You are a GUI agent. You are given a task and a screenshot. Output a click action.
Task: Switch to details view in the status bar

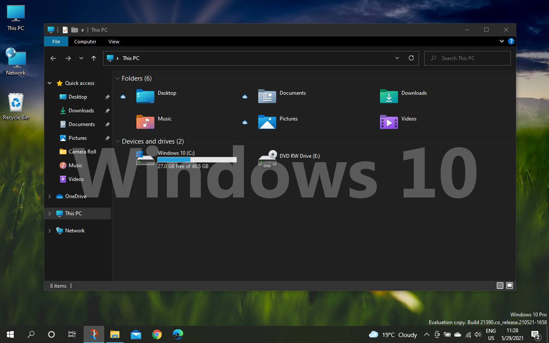[500, 285]
